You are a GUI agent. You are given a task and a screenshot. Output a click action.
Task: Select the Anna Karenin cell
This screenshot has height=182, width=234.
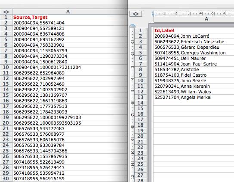194,86
